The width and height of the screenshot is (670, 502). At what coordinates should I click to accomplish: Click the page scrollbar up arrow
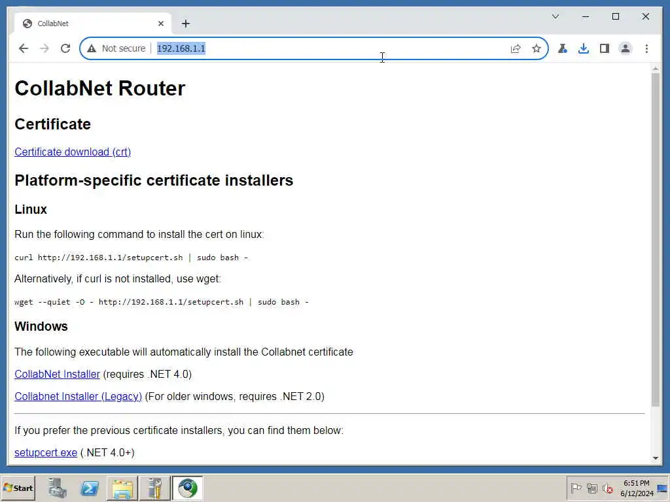click(x=656, y=68)
